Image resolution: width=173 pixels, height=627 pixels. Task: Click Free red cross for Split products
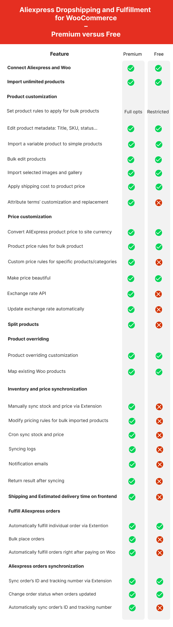pyautogui.click(x=159, y=325)
